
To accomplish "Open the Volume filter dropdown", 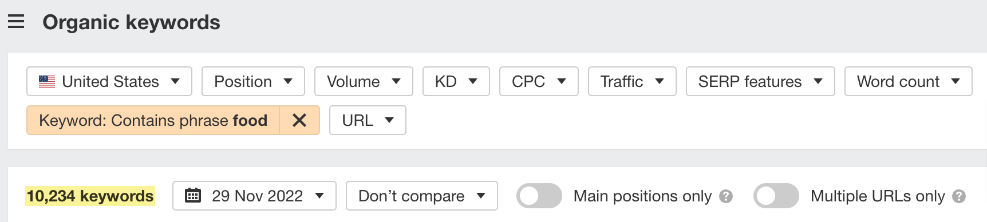I will [364, 81].
